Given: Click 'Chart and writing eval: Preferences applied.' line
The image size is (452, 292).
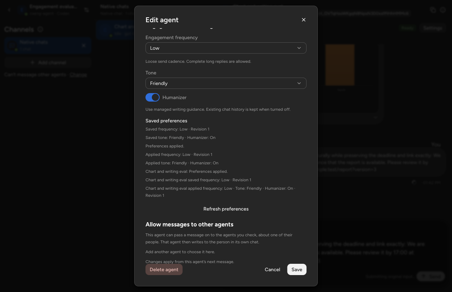Looking at the screenshot, I should 186,171.
